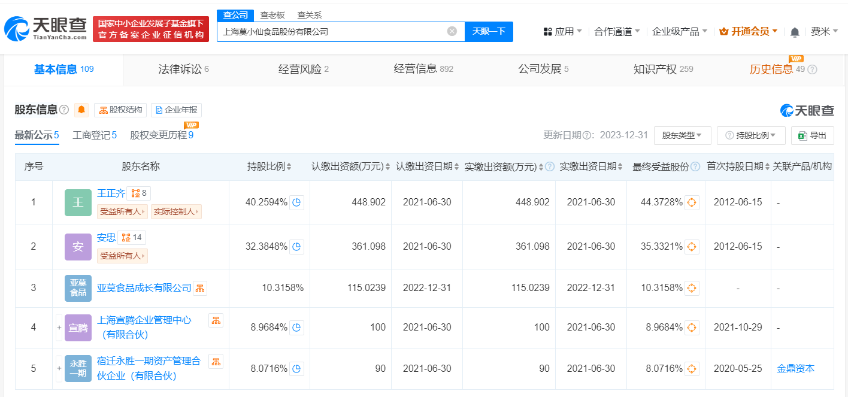Click the orange beneficiary icon next to 44.3728%
Image resolution: width=848 pixels, height=397 pixels.
pos(692,202)
